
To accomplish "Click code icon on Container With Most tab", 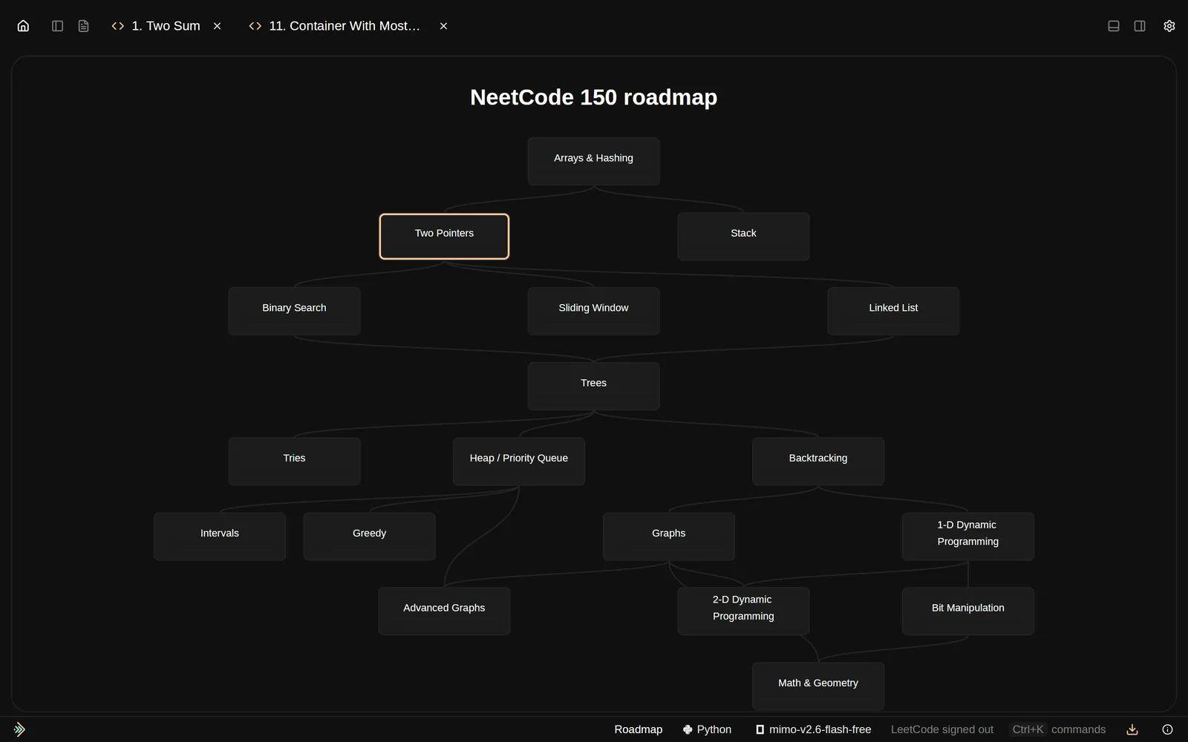I will 255,26.
